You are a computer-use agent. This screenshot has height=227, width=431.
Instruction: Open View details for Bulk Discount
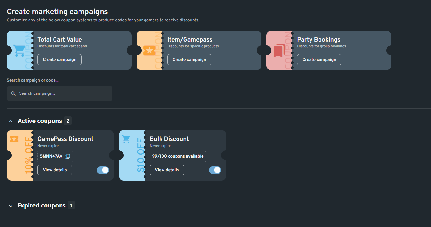click(167, 170)
